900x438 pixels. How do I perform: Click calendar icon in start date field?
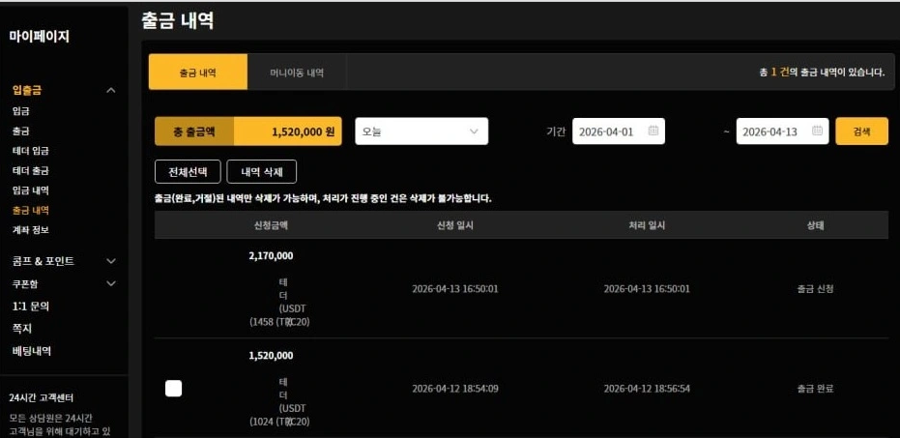653,131
